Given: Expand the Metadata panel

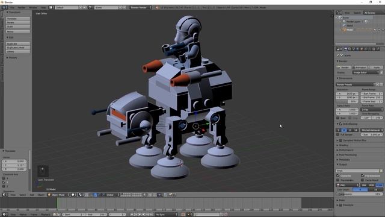Looking at the screenshot, I should click(x=344, y=160).
